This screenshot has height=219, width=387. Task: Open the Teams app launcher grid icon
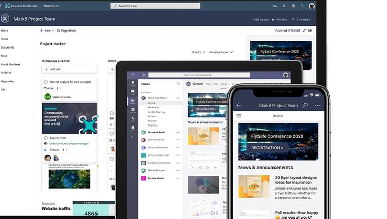point(133,75)
